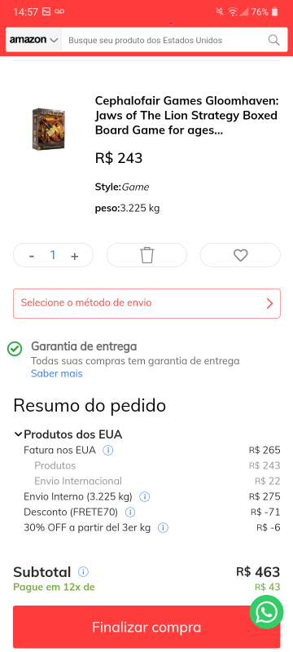The height and width of the screenshot is (652, 293).
Task: Delete item using trash can icon
Action: click(x=146, y=255)
